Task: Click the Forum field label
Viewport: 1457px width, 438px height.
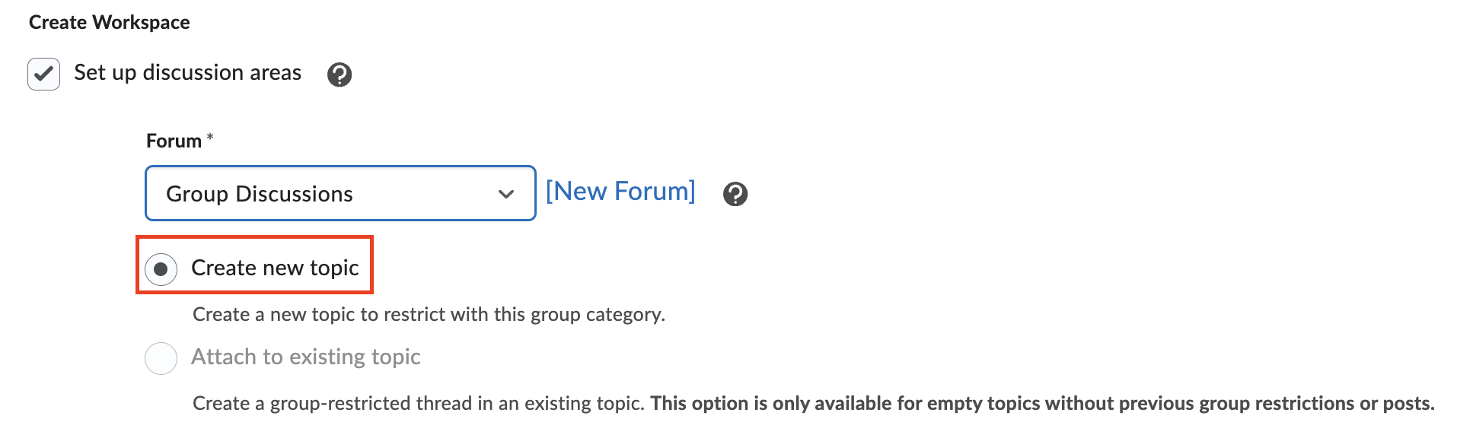Action: click(x=174, y=141)
